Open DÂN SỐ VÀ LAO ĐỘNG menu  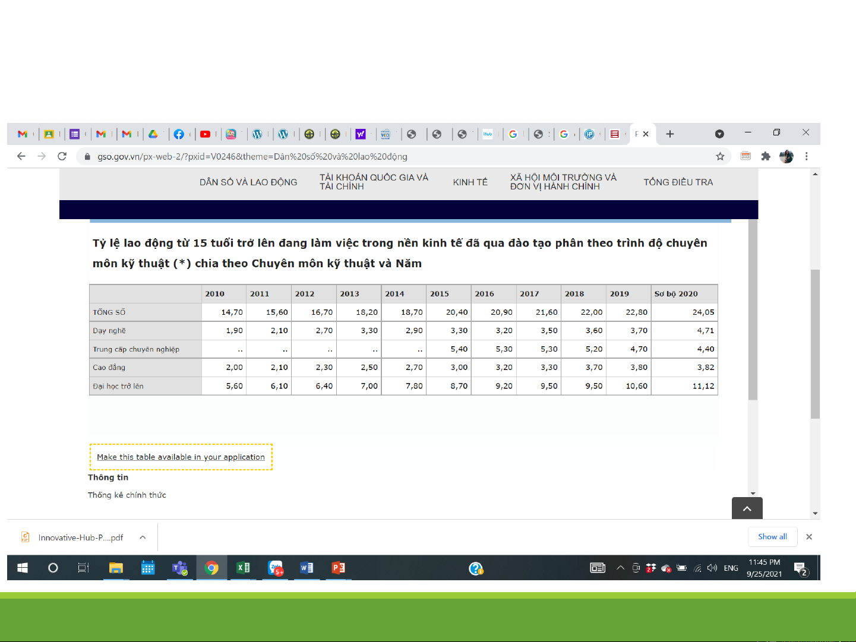(248, 182)
